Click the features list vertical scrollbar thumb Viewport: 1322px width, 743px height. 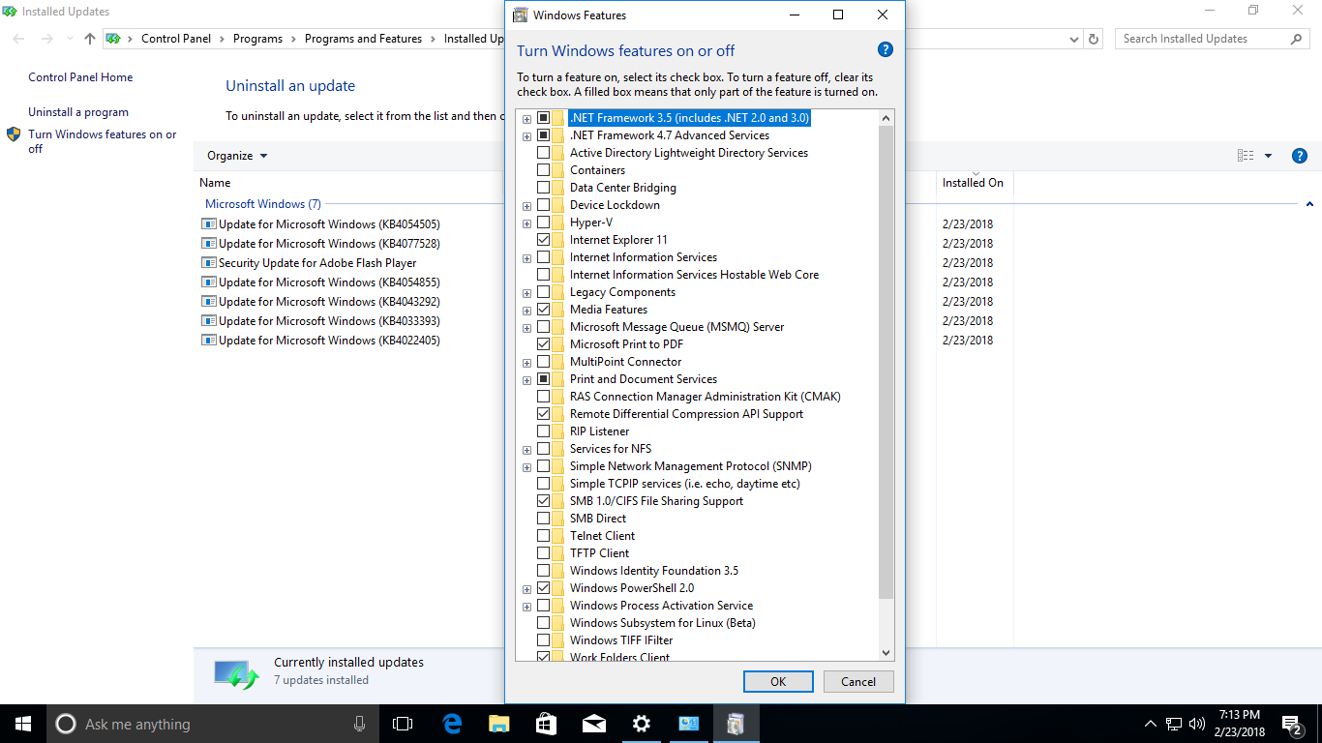click(x=886, y=363)
